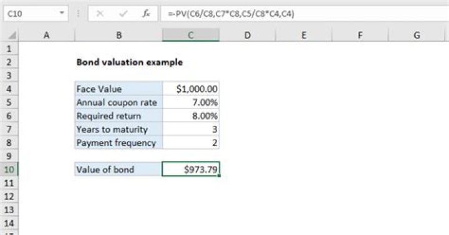Select row 5 header
The height and width of the screenshot is (235, 449).
[9, 102]
